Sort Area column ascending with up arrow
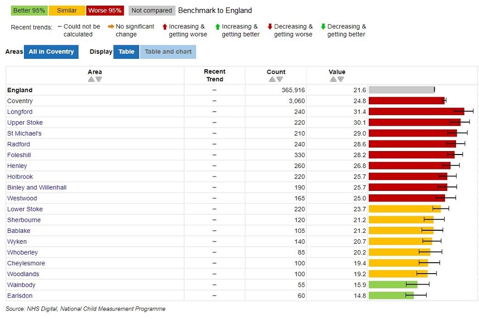Image resolution: width=479 pixels, height=319 pixels. [x=91, y=79]
